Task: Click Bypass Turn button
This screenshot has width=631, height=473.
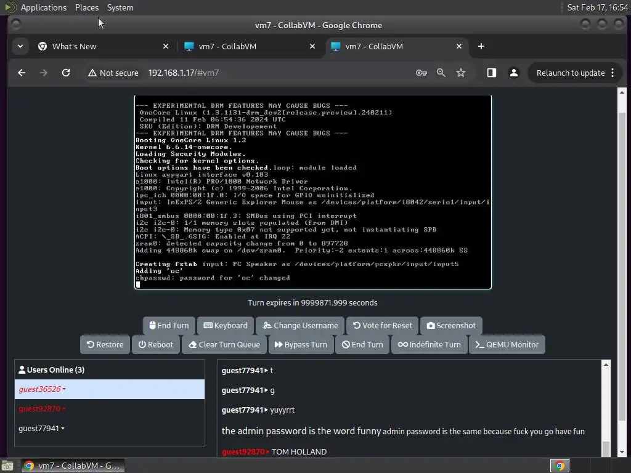Action: tap(301, 345)
